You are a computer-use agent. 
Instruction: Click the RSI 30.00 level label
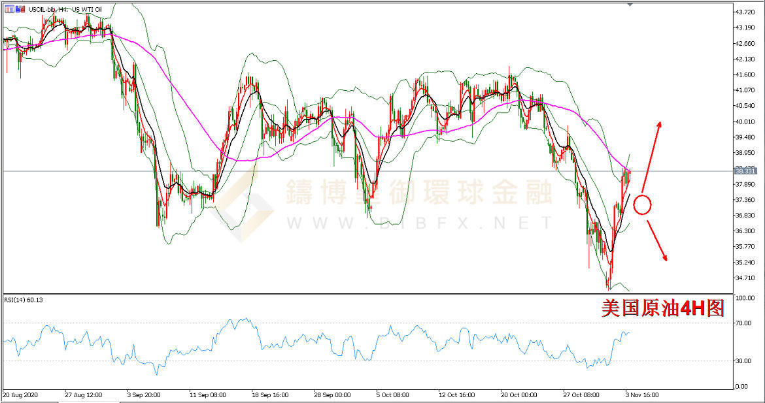pos(744,361)
